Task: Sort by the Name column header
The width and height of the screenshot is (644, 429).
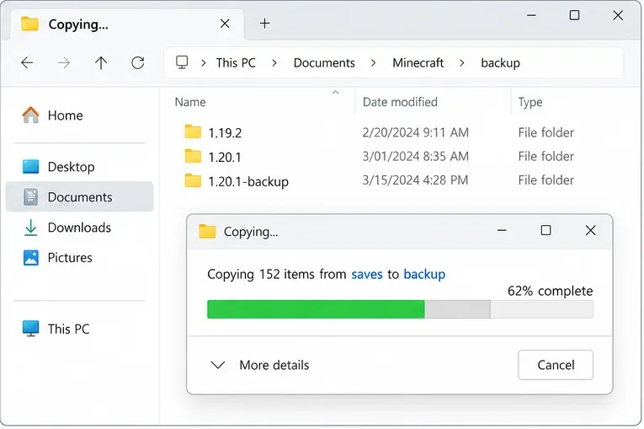Action: coord(190,102)
